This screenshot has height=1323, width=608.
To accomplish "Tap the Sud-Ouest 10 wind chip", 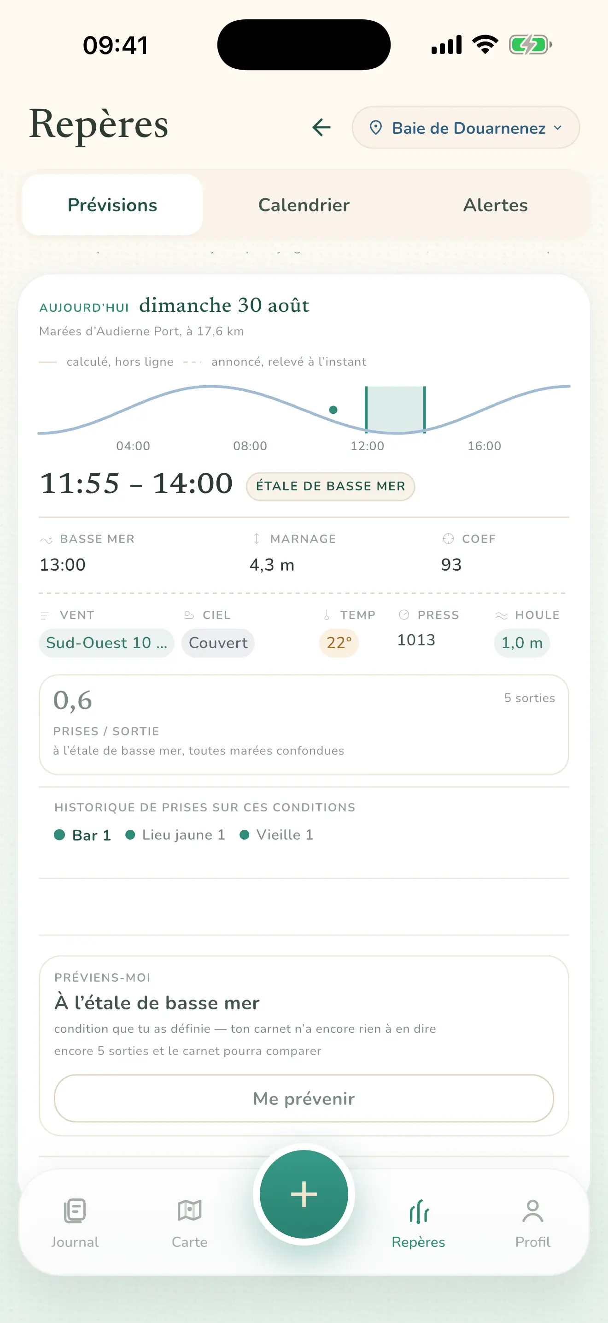I will pyautogui.click(x=107, y=643).
